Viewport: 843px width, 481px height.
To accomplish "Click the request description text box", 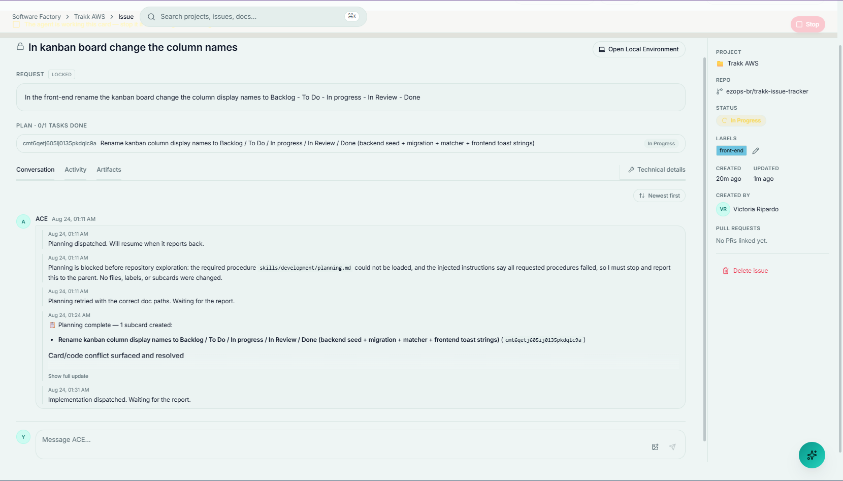I will (x=350, y=98).
